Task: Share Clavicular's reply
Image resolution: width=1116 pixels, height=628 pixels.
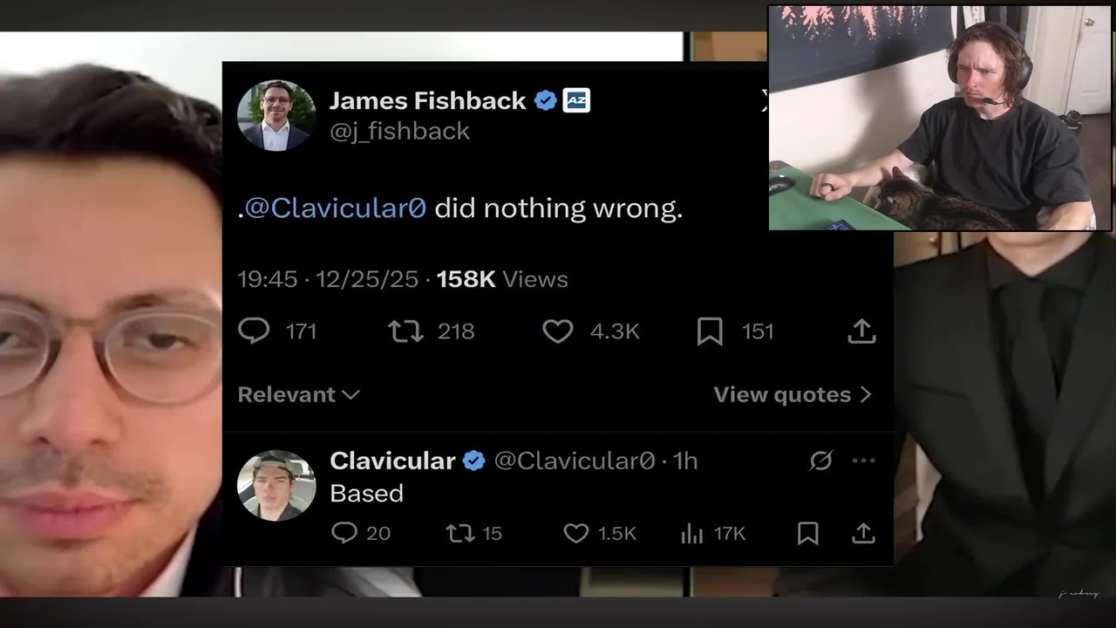Action: pos(863,533)
